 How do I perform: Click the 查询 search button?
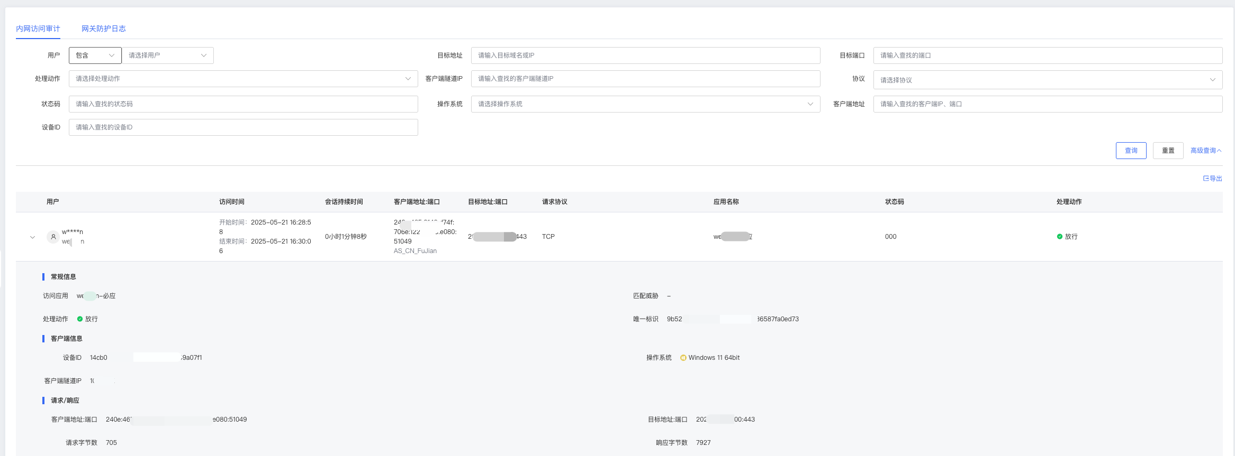pyautogui.click(x=1131, y=151)
